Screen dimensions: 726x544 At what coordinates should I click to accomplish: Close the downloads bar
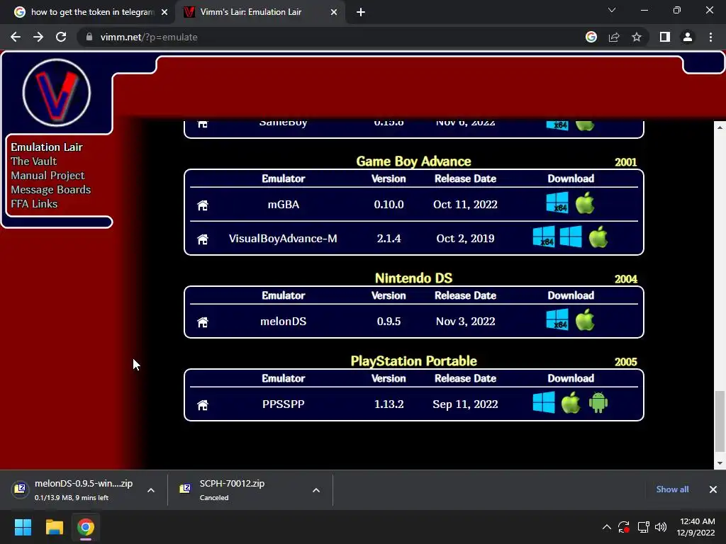tap(713, 489)
